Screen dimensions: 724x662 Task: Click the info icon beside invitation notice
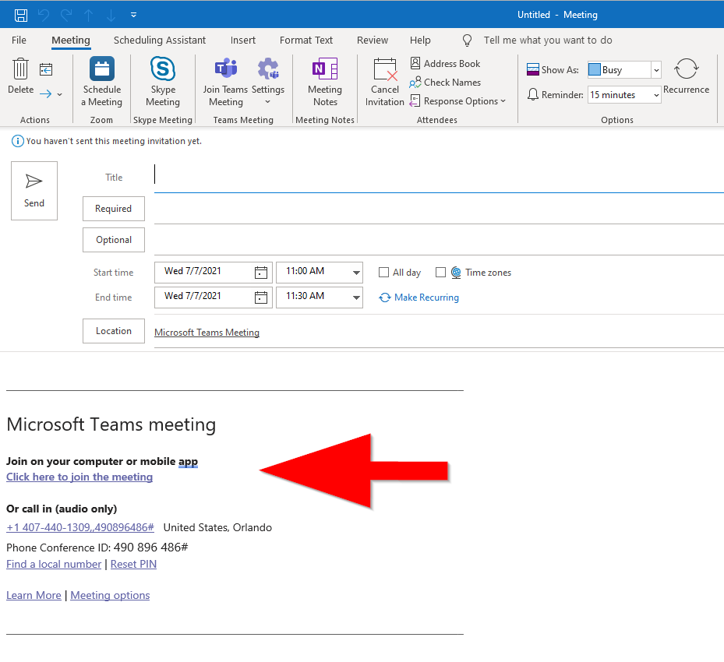coord(17,141)
